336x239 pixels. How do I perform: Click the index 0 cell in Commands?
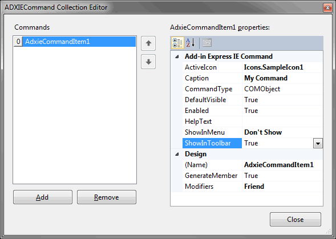click(x=18, y=42)
